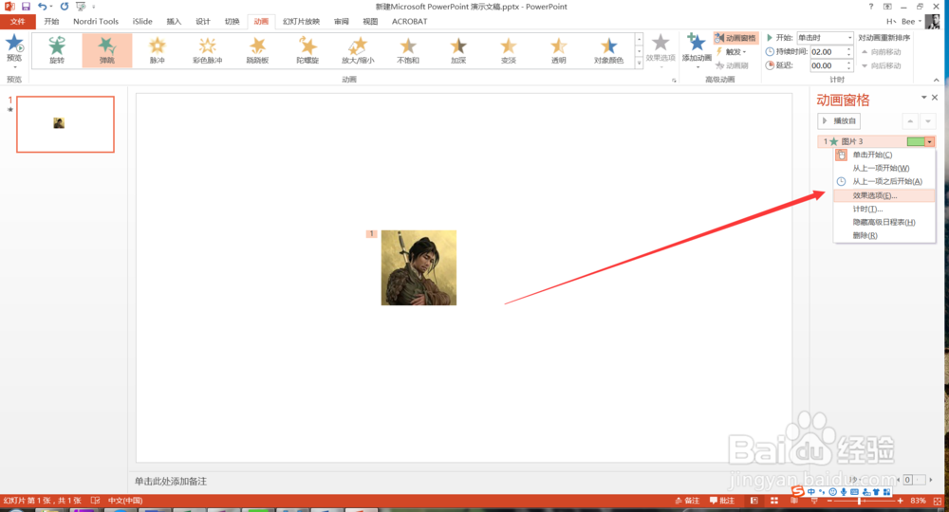Open the 批注 comments status bar button
949x512 pixels.
pos(722,501)
